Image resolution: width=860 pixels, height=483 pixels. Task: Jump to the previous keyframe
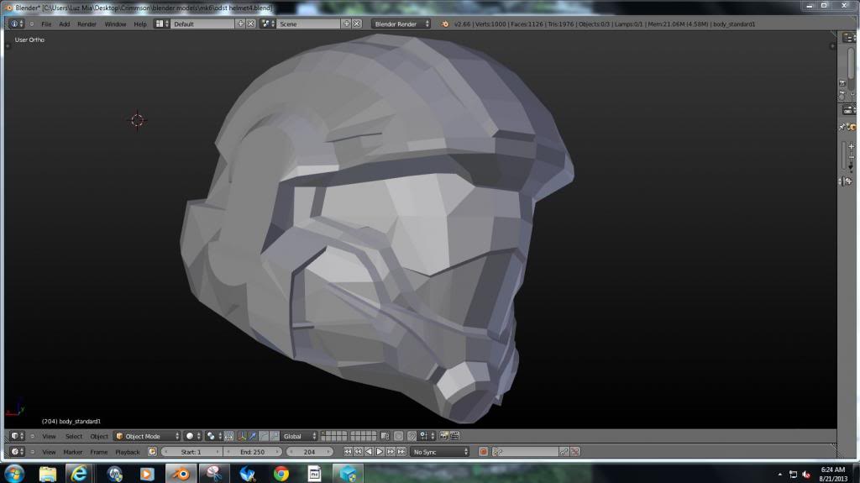[358, 452]
